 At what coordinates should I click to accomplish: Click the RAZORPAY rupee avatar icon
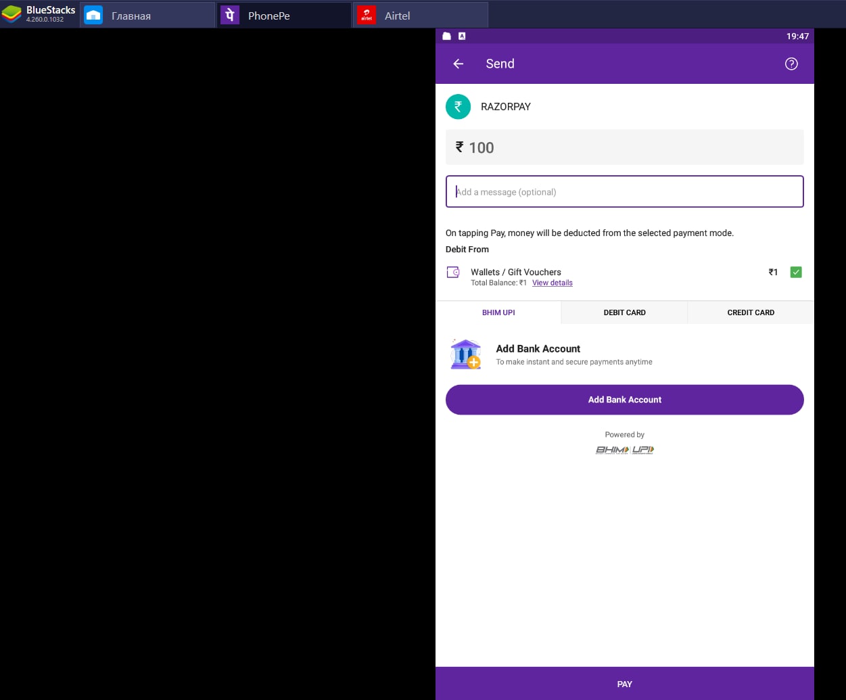tap(458, 107)
